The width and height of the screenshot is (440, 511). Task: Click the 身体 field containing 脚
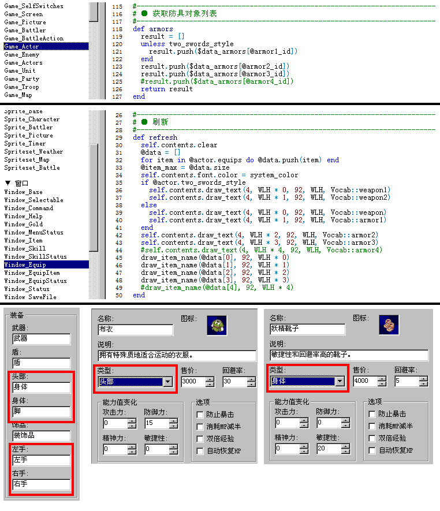point(42,412)
